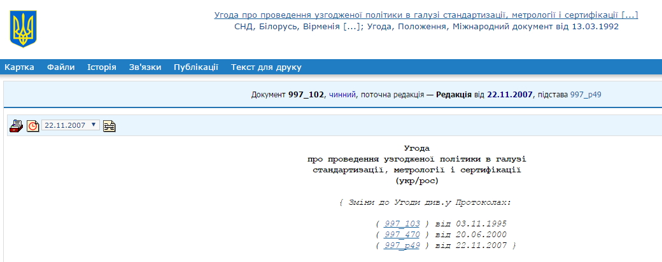
Task: Click the red printer icon
Action: coord(17,126)
